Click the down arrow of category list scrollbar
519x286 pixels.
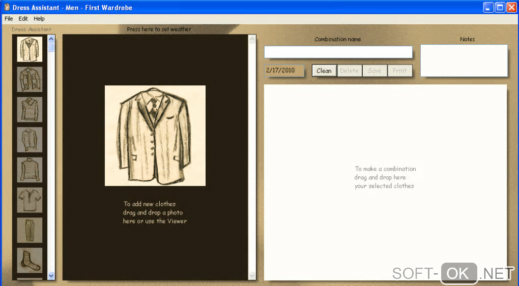click(x=51, y=275)
